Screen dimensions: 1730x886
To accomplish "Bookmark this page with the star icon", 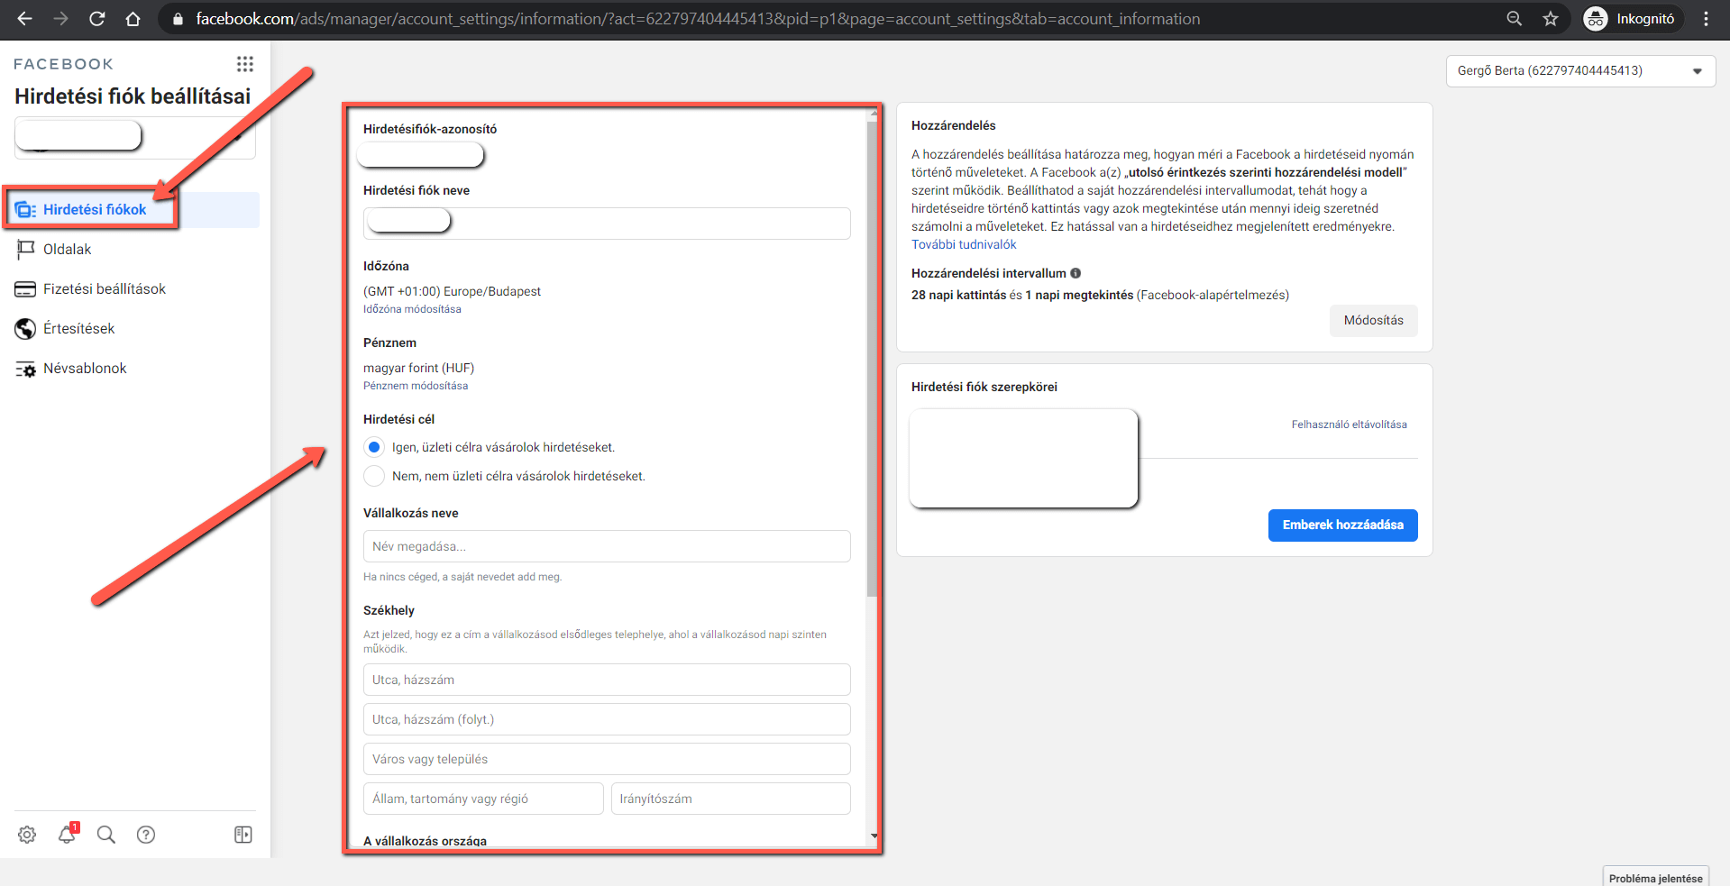I will click(x=1551, y=19).
